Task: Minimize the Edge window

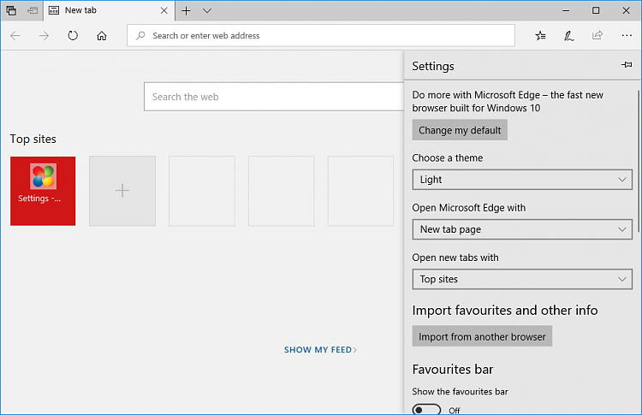Action: [566, 10]
